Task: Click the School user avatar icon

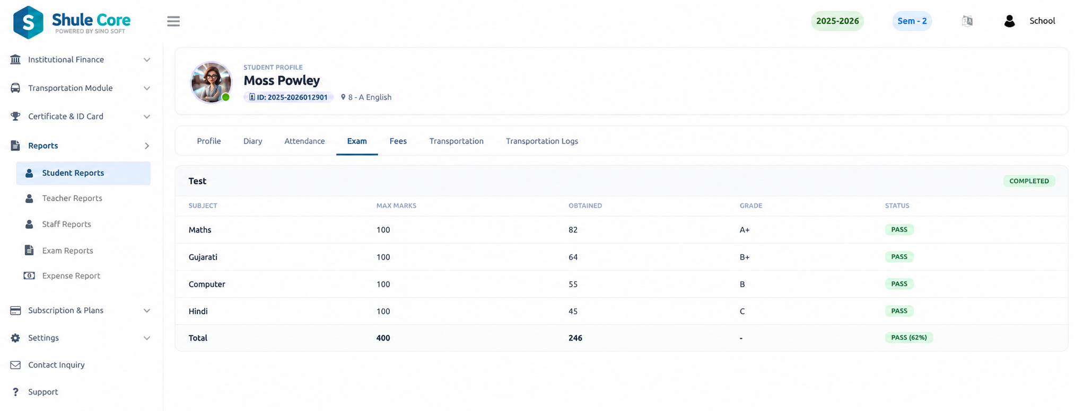Action: [x=1009, y=21]
